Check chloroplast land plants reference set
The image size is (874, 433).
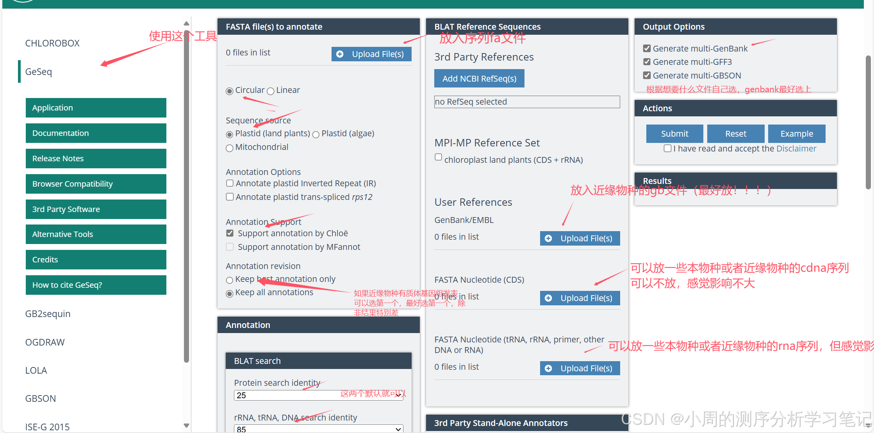439,157
